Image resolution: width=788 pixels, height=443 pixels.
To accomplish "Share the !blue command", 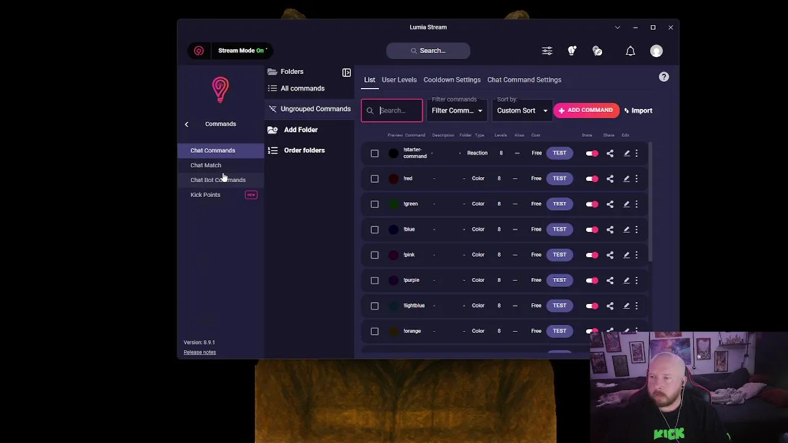I will (x=610, y=229).
